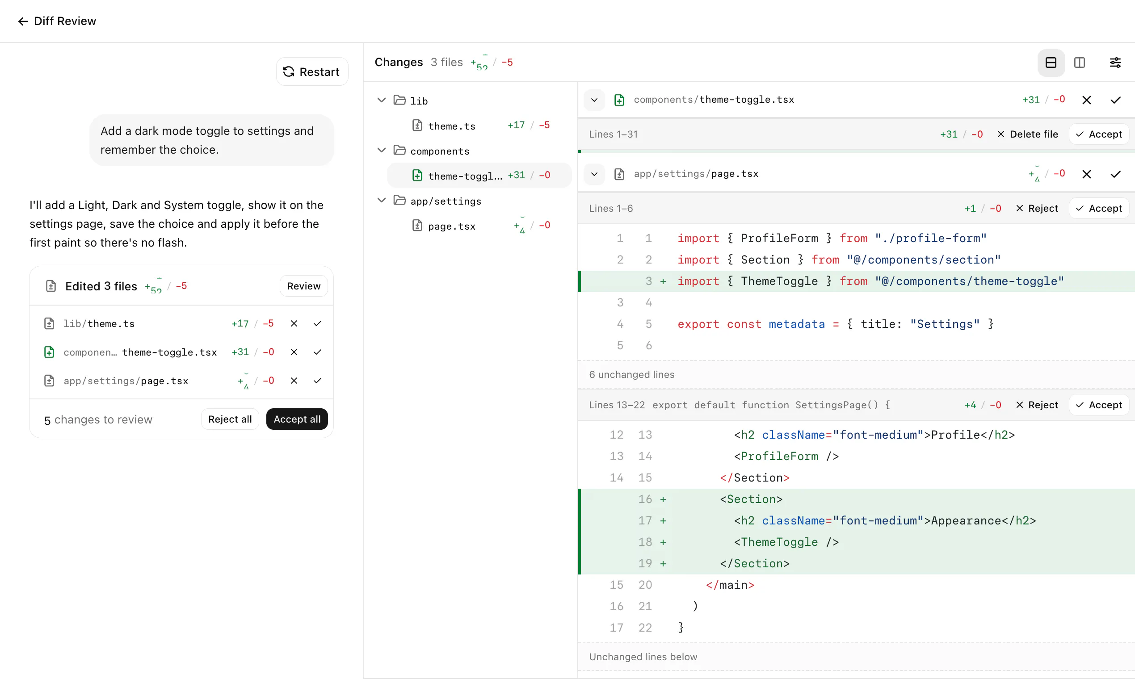Accept the Lines 13–22 hunk
This screenshot has width=1135, height=679.
1098,405
